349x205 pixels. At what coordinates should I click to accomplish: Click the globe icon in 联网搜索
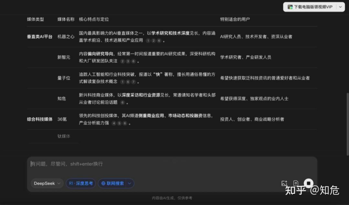(103, 183)
